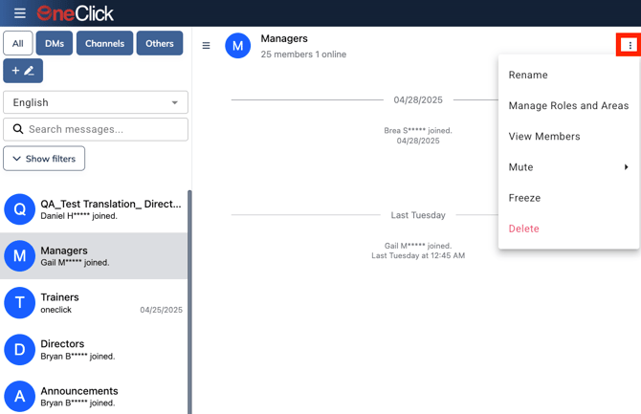
Task: Choose Rename from the menu
Action: point(528,75)
